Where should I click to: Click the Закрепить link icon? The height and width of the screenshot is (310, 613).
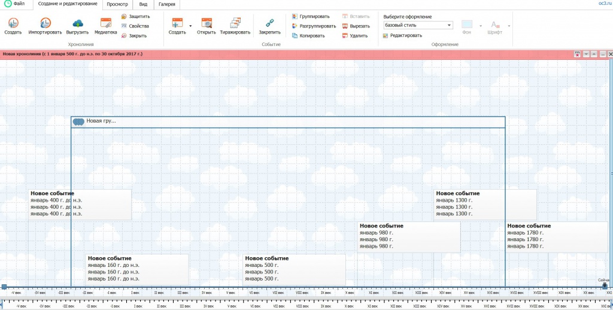click(270, 23)
